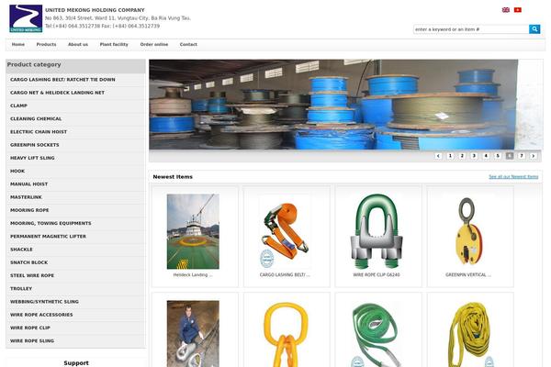Viewport: 551px width, 367px height.
Task: Open the Wire Rope Sling category
Action: (75, 340)
